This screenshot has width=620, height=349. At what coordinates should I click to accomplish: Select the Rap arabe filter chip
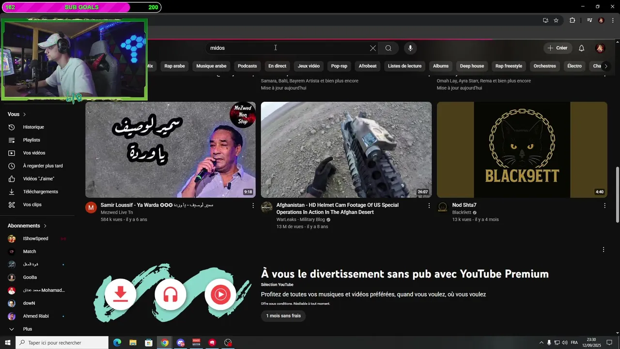174,66
